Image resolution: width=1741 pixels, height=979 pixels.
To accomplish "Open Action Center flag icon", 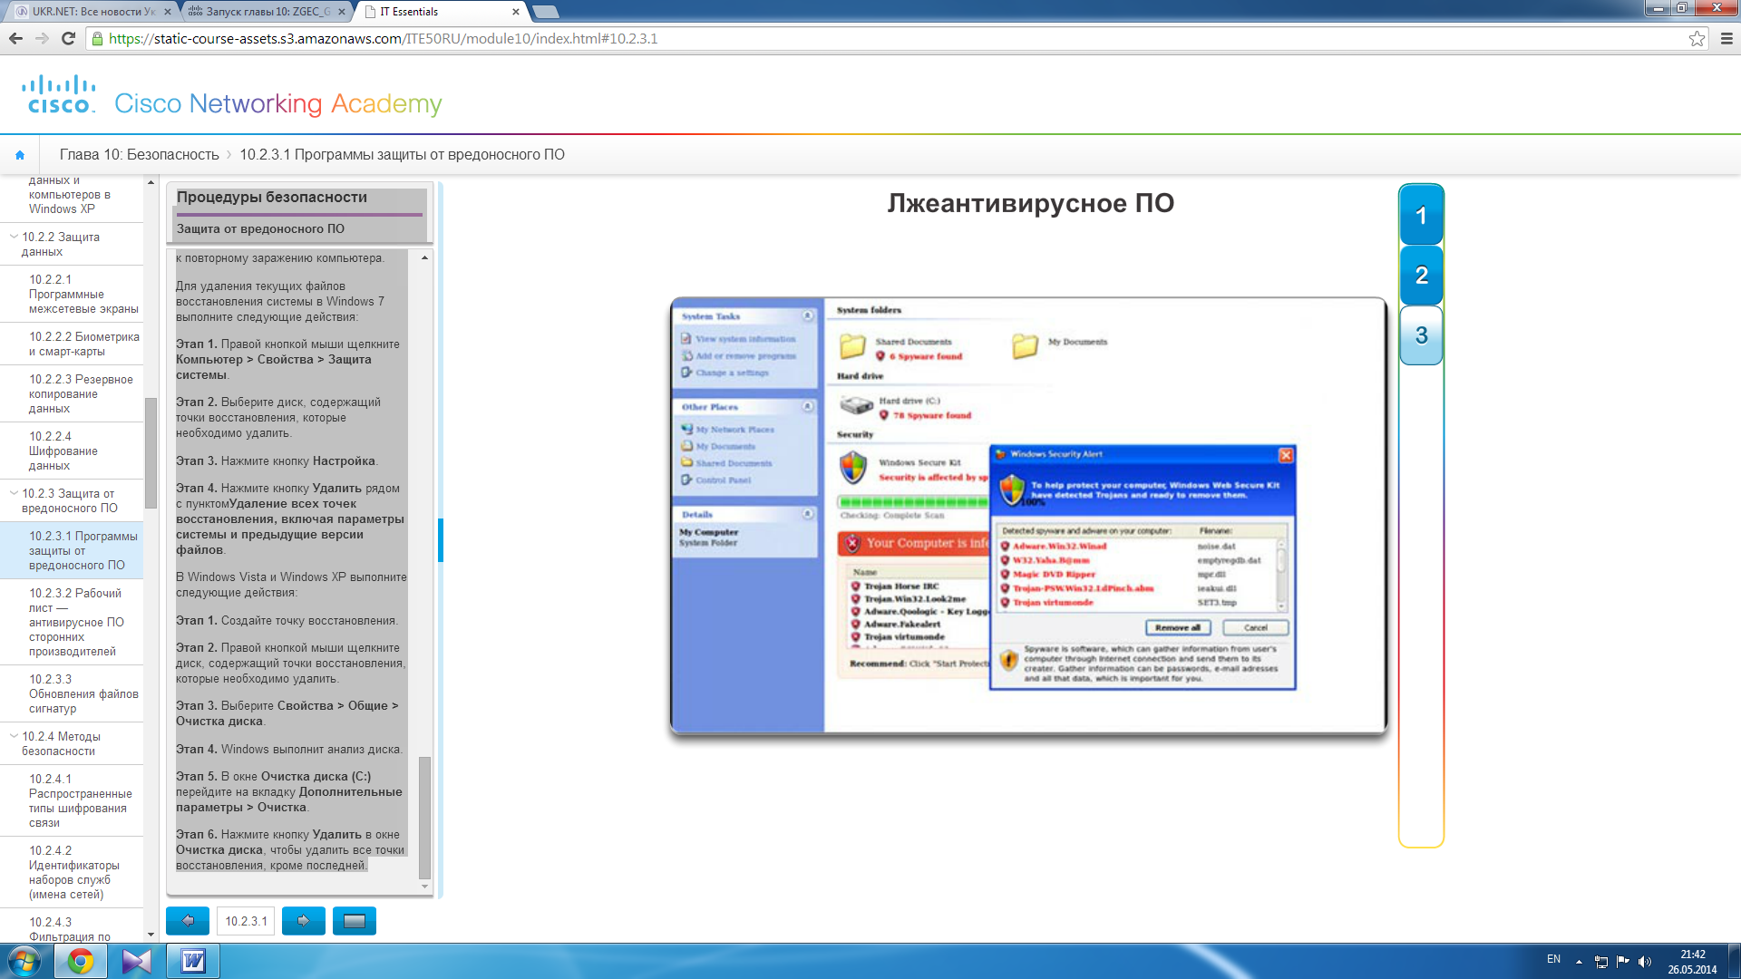I will point(1623,962).
